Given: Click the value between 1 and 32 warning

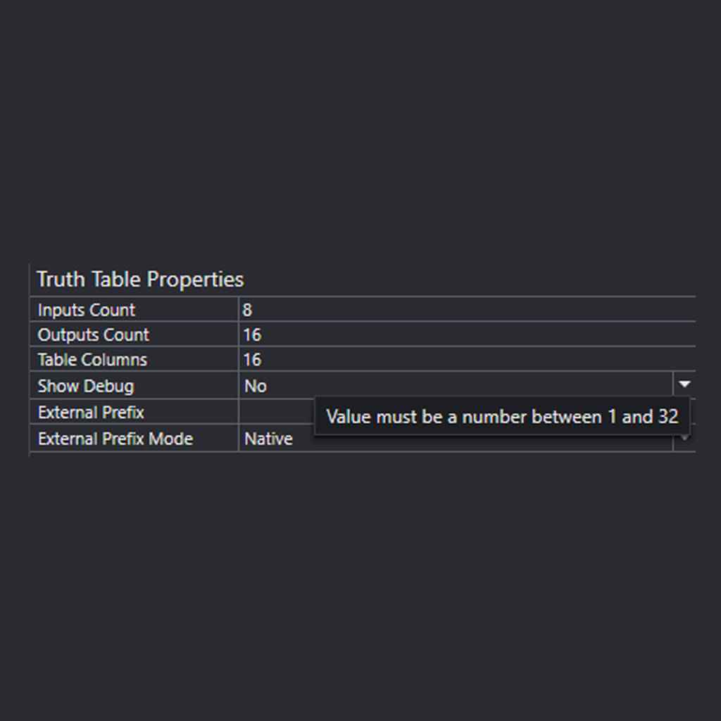Looking at the screenshot, I should [x=503, y=417].
